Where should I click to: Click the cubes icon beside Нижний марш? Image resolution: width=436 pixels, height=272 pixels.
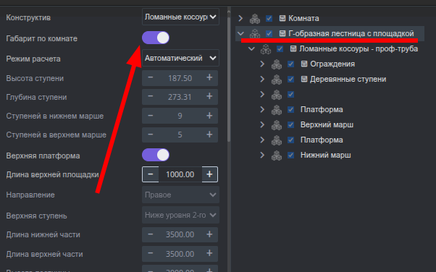(x=277, y=156)
